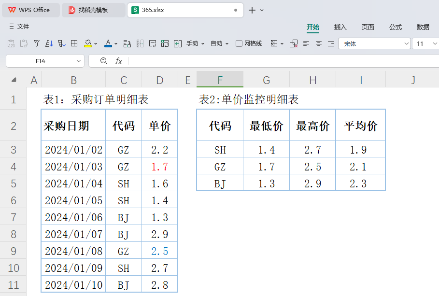Screen dimensions: 439x296
Task: Apply blue font color A
Action: pos(108,43)
